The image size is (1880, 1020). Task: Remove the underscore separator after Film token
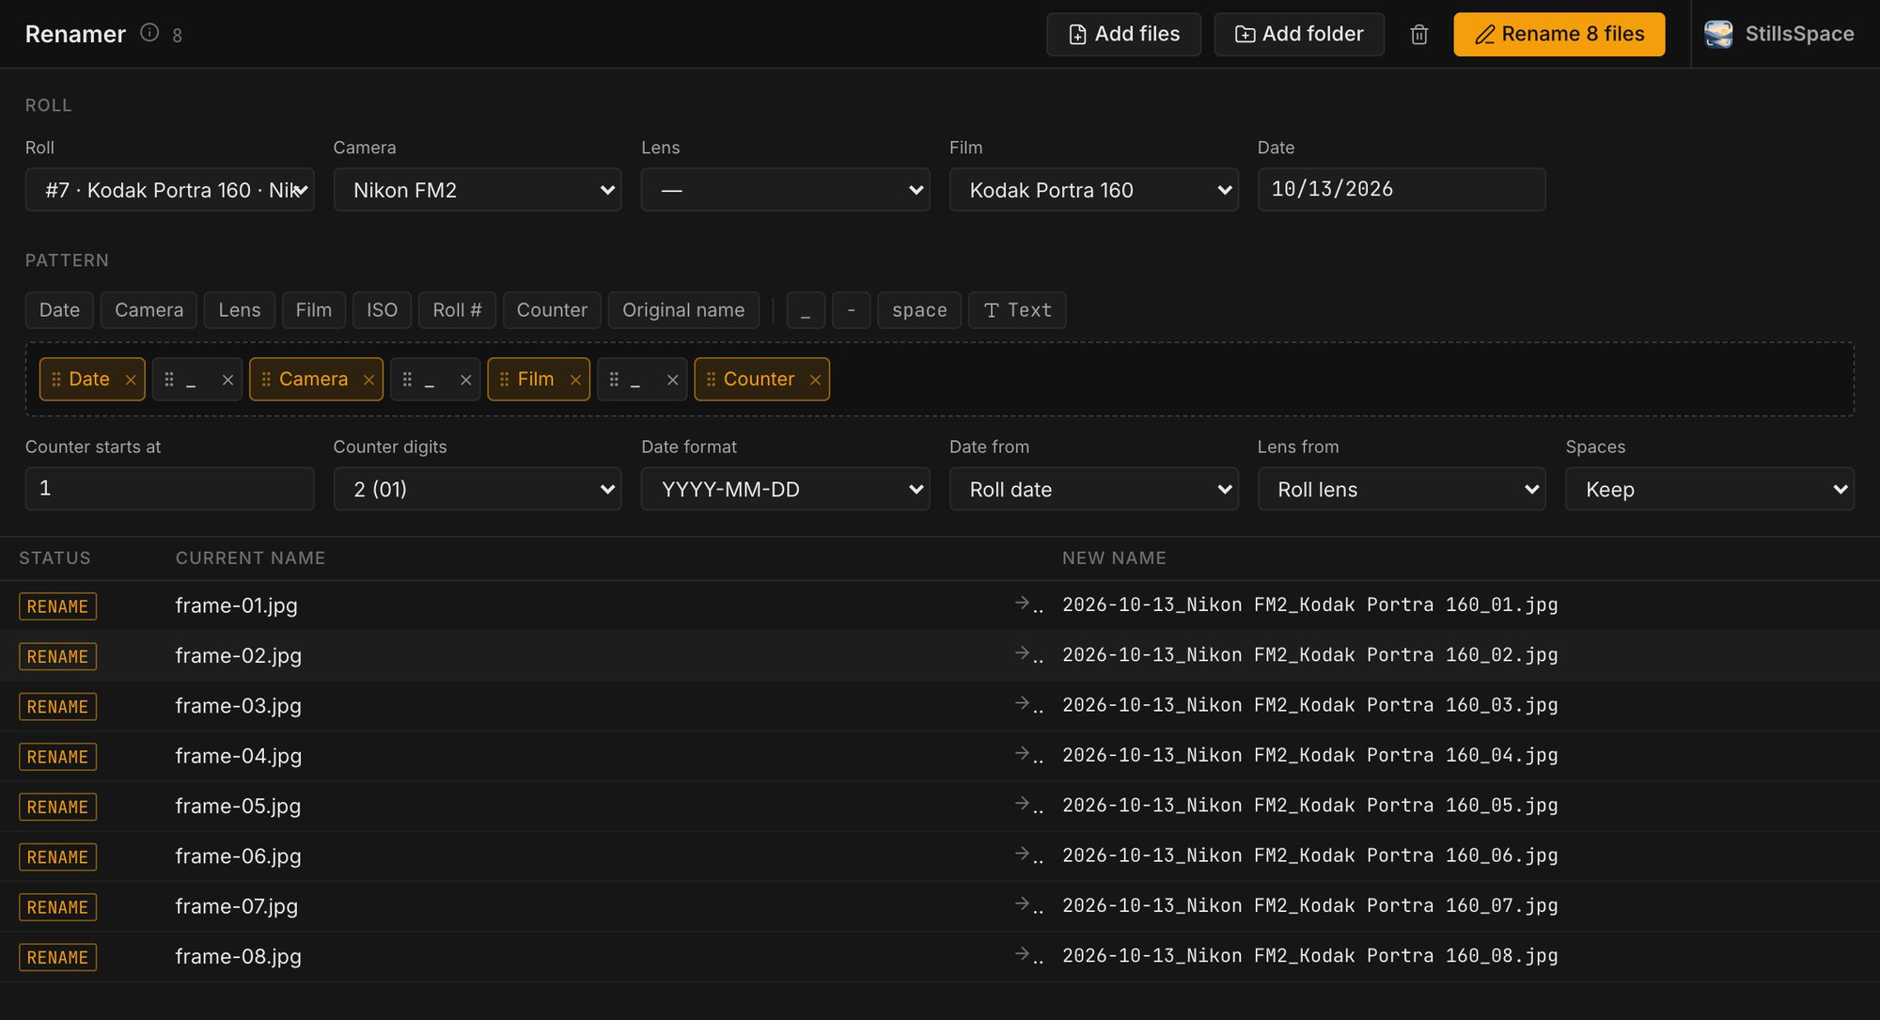[672, 380]
